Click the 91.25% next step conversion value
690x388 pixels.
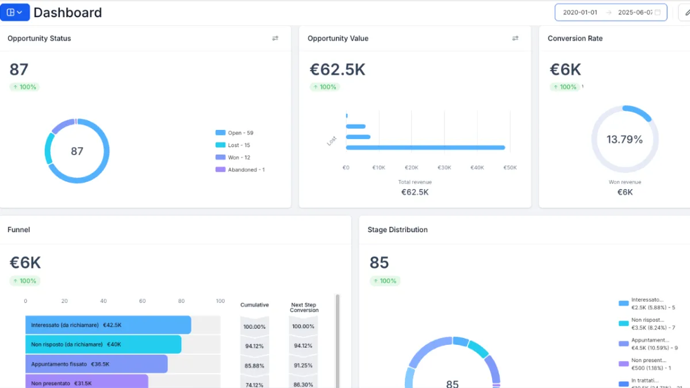(x=304, y=366)
